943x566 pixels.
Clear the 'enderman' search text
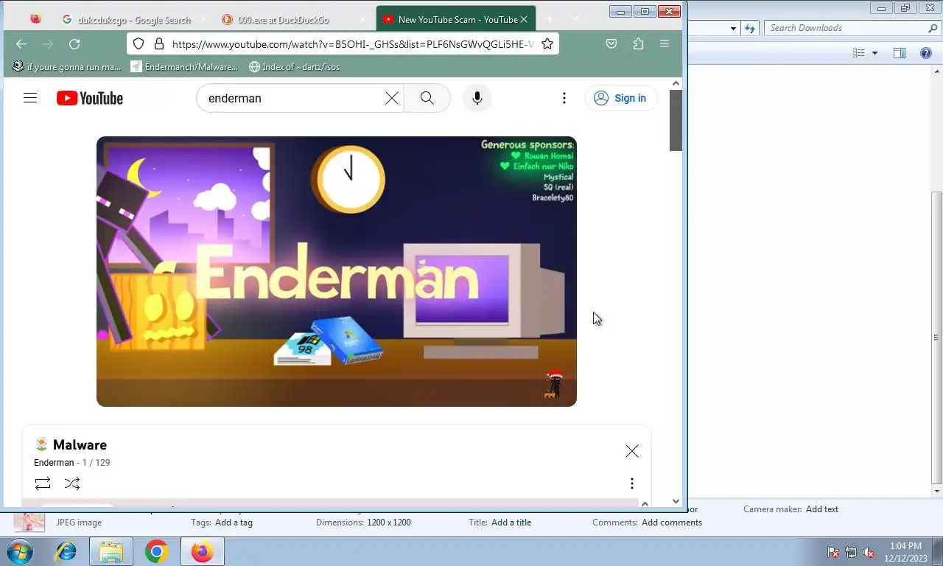[x=392, y=98]
